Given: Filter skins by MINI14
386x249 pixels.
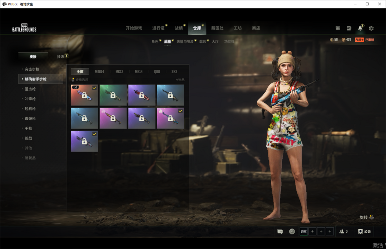Looking at the screenshot, I should click(x=99, y=72).
